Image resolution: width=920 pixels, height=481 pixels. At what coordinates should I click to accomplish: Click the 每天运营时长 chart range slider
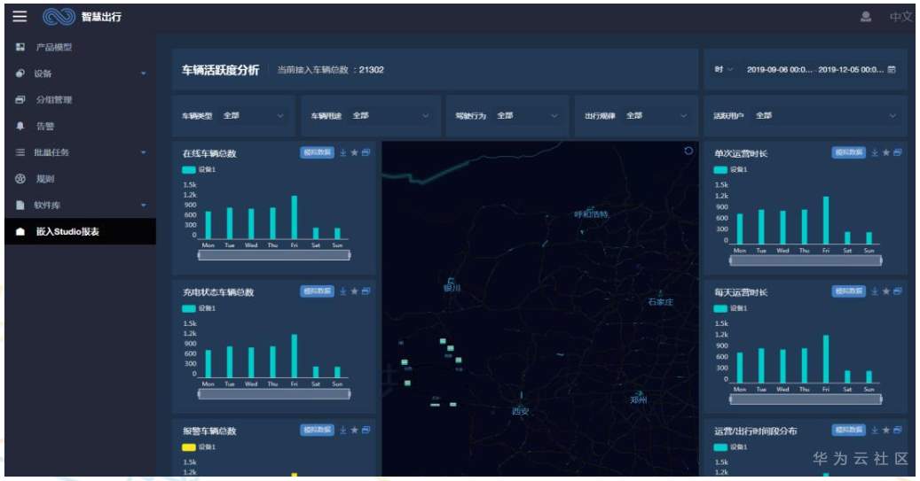pyautogui.click(x=806, y=400)
